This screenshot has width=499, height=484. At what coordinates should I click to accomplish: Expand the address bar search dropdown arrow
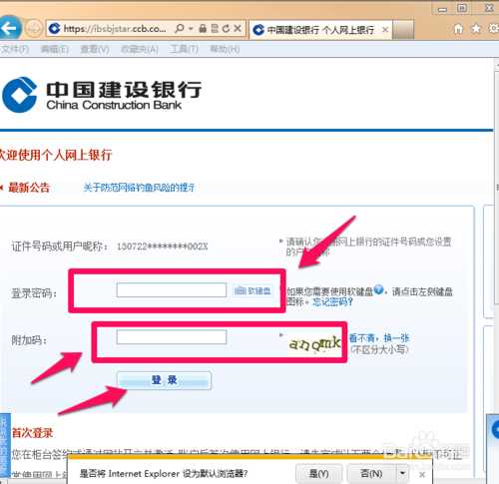click(191, 29)
